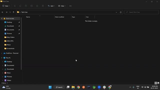This screenshot has width=160, height=90.
Task: Open the 15°C Cloudy weather widget
Action: click(6, 87)
